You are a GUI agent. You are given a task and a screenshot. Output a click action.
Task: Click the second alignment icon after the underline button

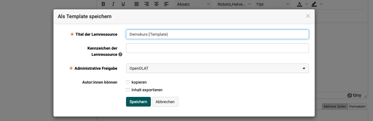point(147,4)
